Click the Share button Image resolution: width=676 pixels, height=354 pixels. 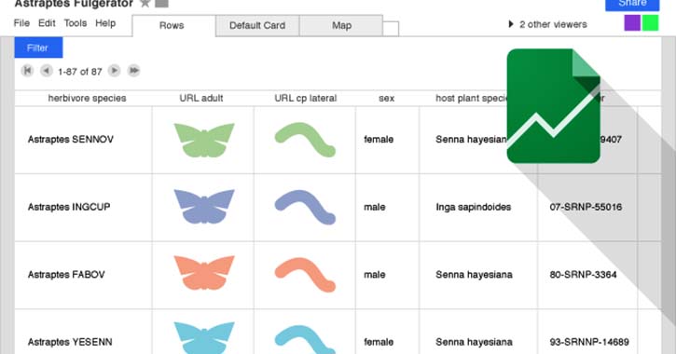[x=632, y=5]
